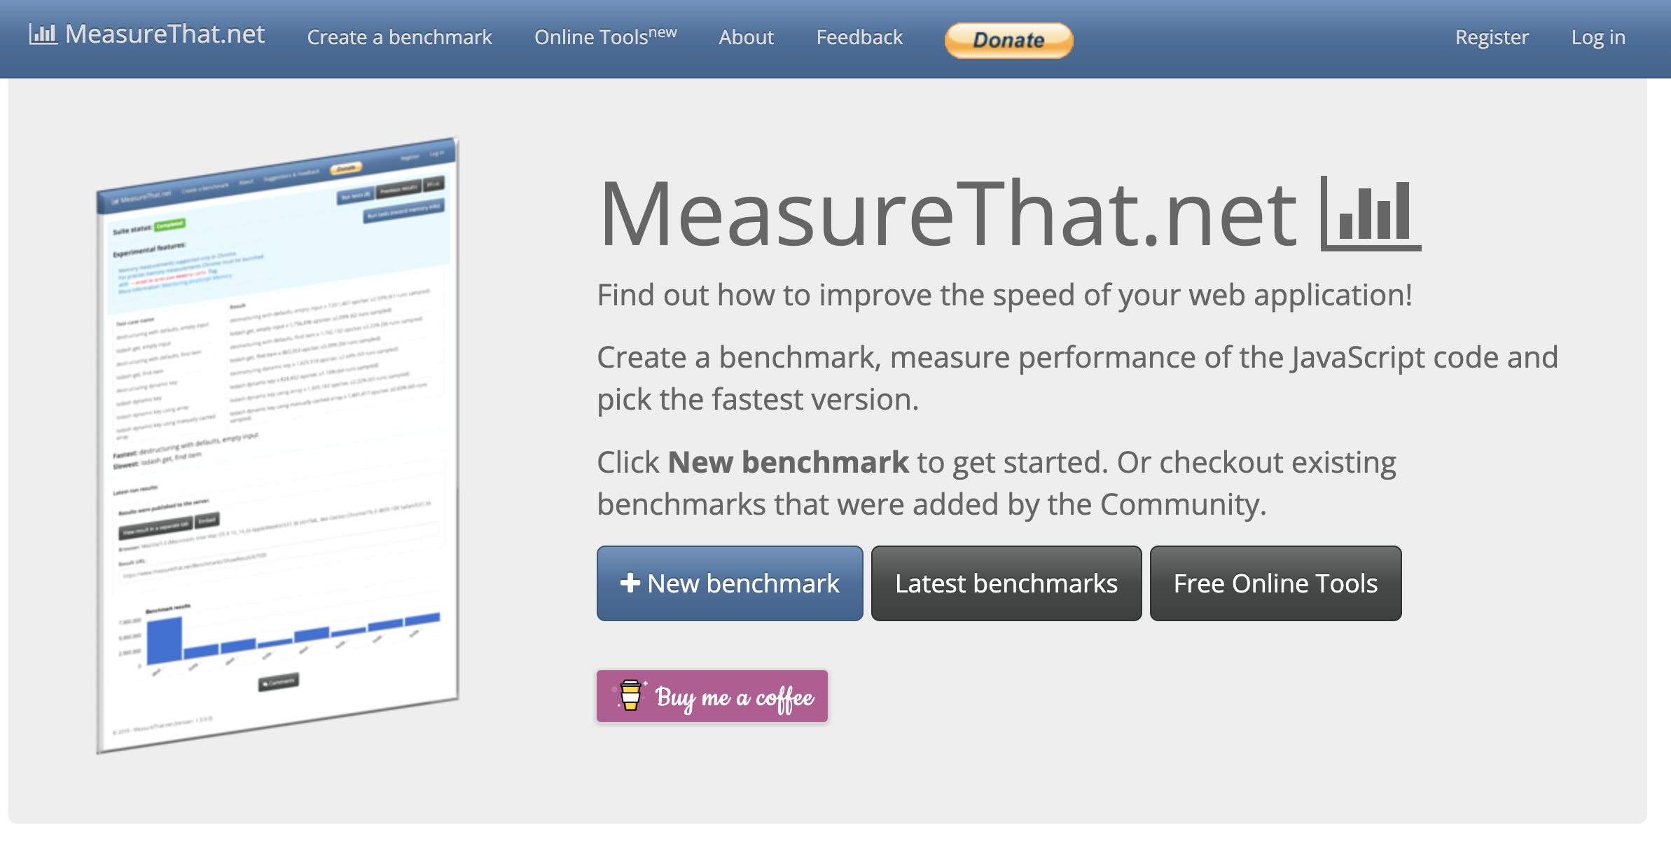Open the Feedback page
The height and width of the screenshot is (853, 1671).
[859, 37]
